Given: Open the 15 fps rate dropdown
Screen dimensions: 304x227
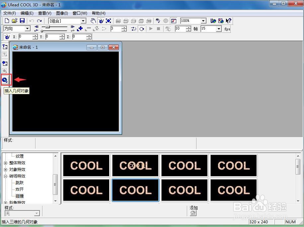Looking at the screenshot, I should 219,29.
